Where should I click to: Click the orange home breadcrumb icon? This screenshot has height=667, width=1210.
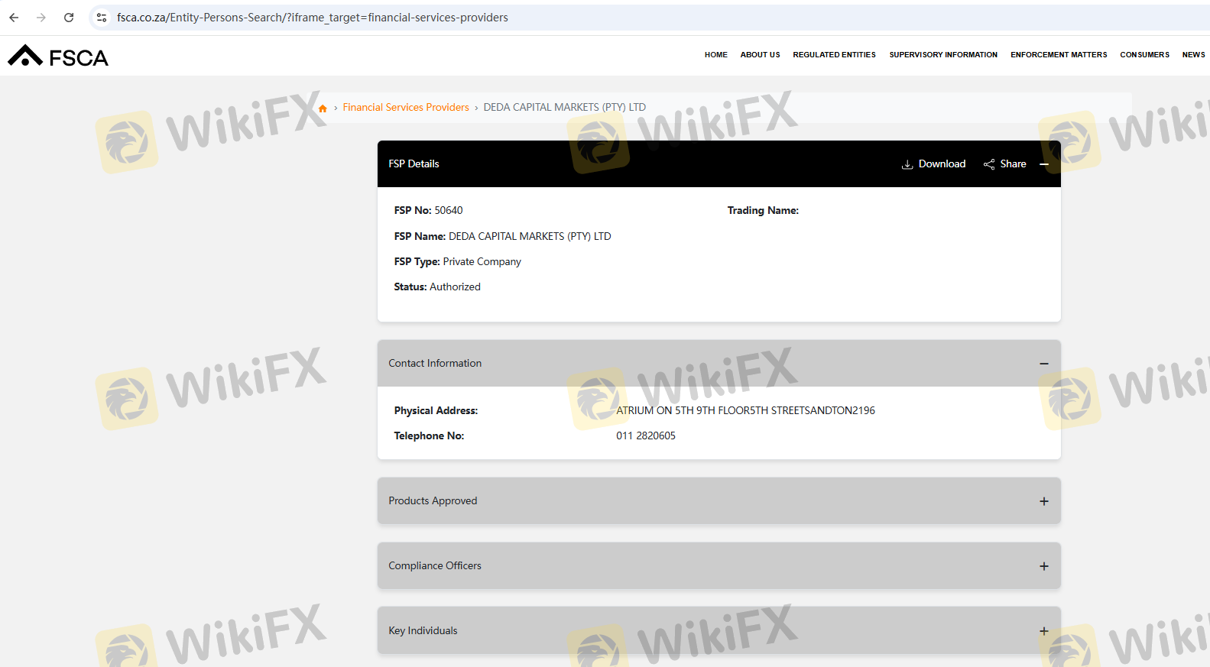coord(323,108)
